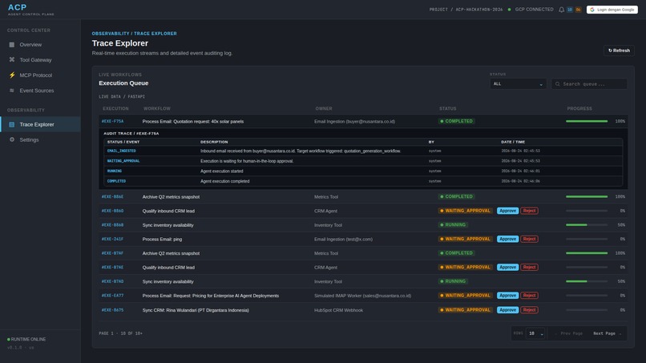
Task: Click the Refresh button
Action: pyautogui.click(x=619, y=50)
